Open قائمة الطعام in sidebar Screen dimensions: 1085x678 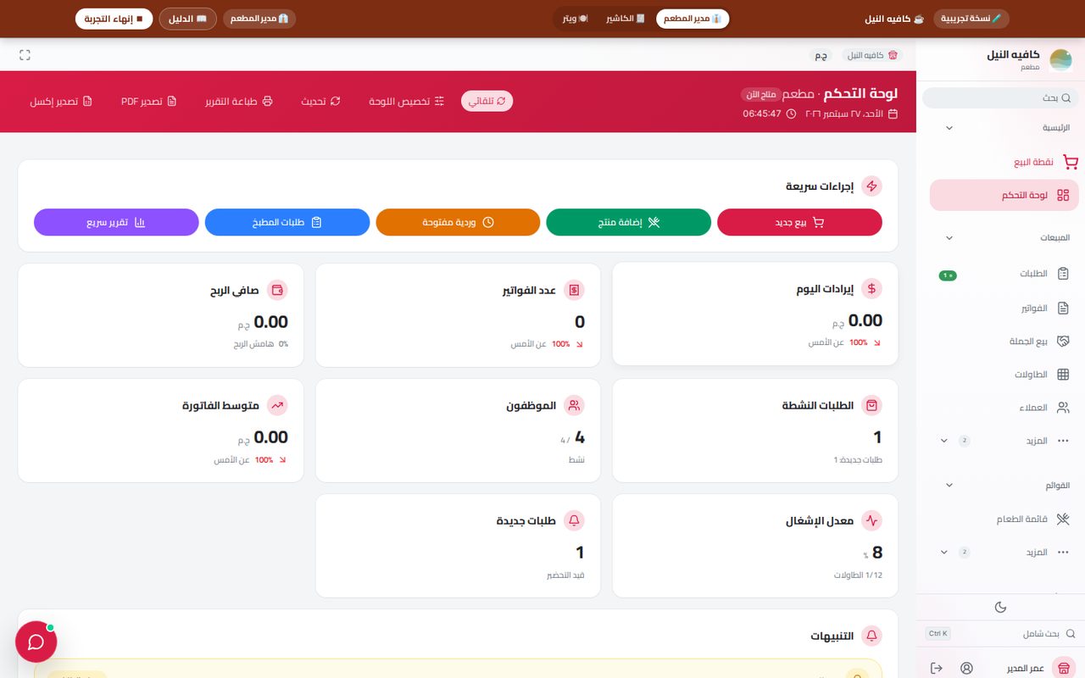1004,520
